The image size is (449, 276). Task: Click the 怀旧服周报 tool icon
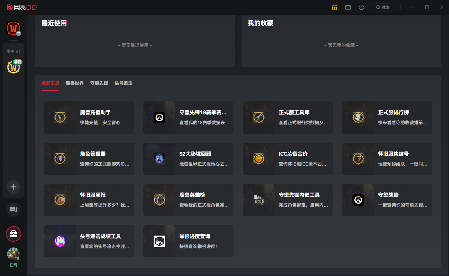(x=60, y=200)
